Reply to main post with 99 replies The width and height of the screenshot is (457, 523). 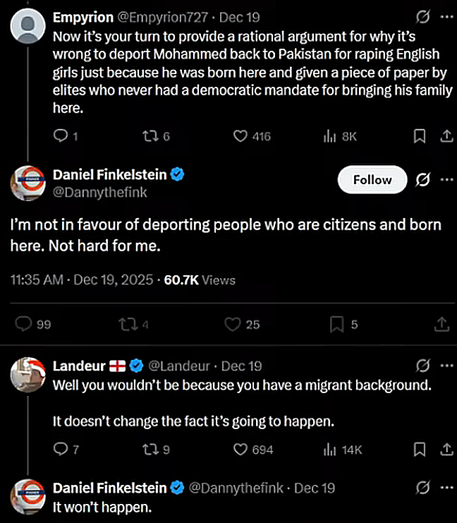24,324
